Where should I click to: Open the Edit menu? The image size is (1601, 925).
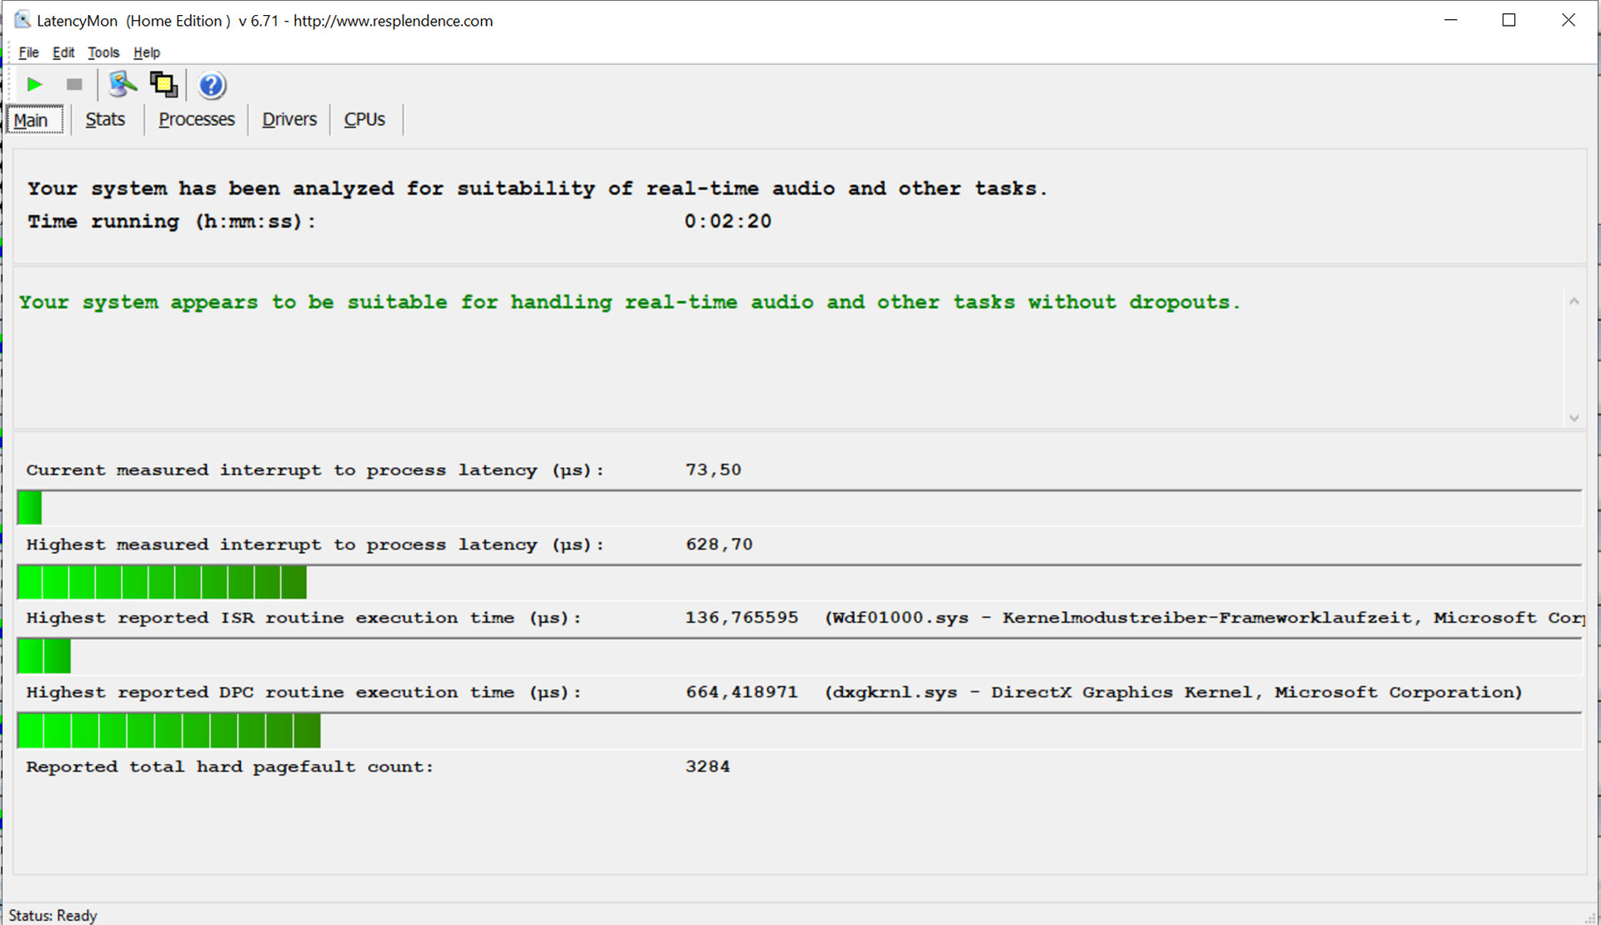[63, 53]
